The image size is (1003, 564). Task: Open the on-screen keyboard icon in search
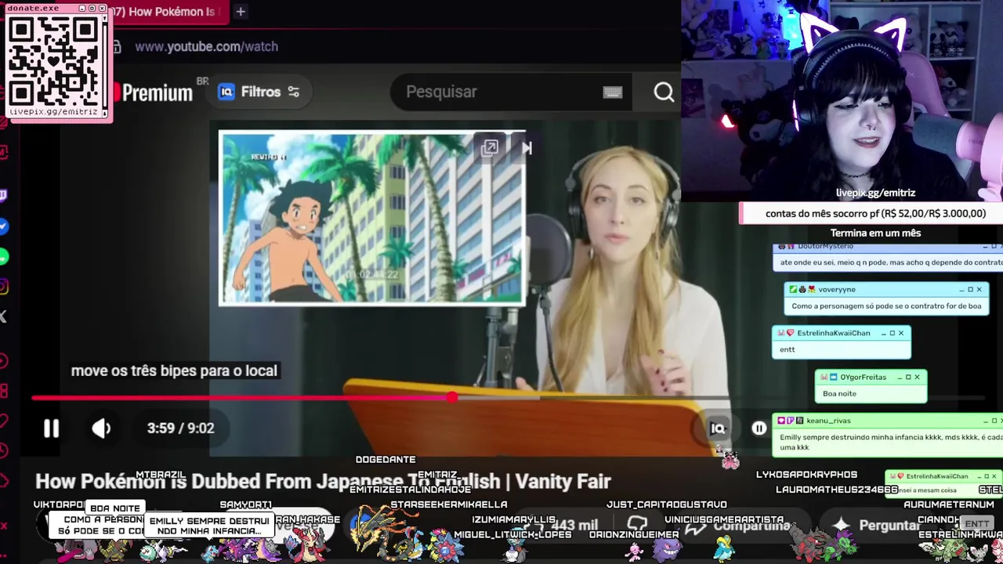tap(613, 92)
